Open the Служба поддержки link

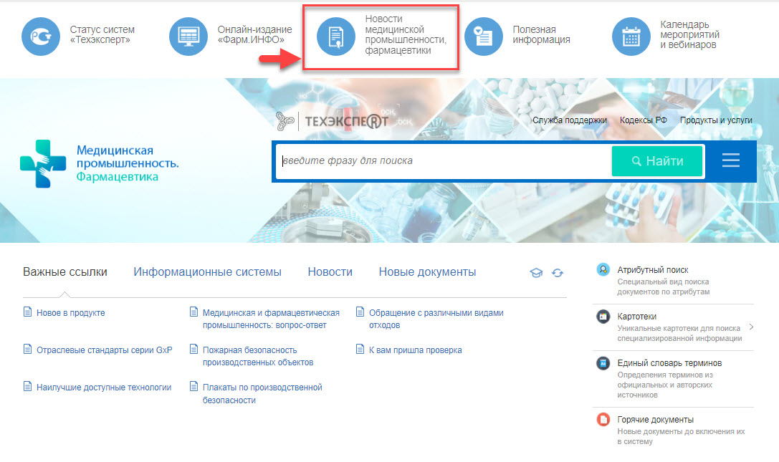[x=569, y=120]
